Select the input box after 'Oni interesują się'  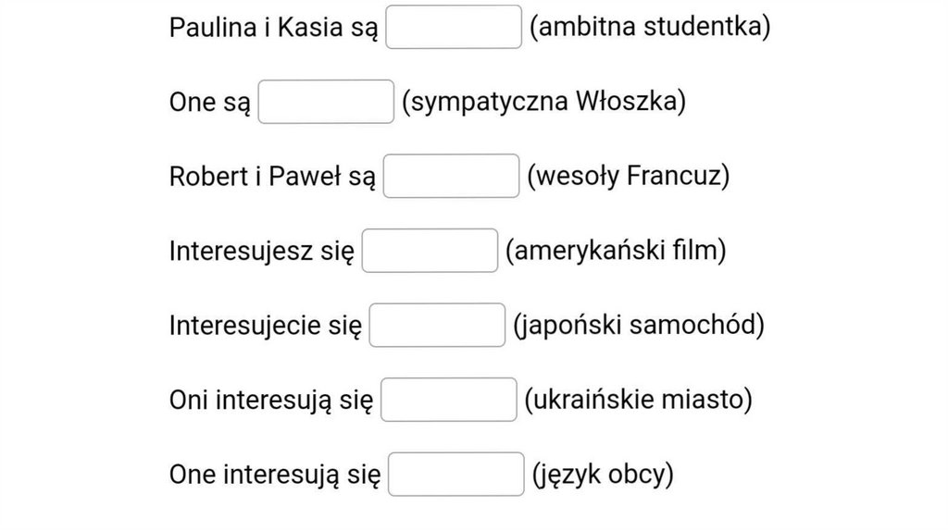point(448,400)
